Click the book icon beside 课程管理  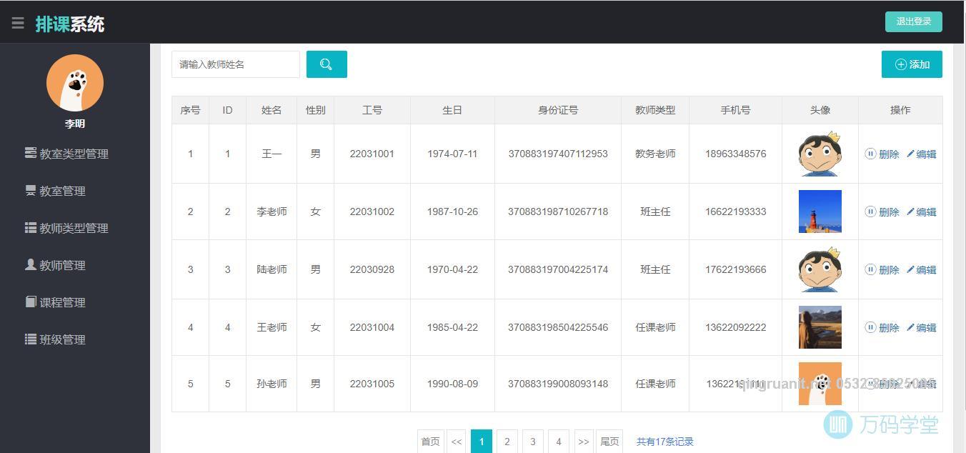click(x=30, y=302)
